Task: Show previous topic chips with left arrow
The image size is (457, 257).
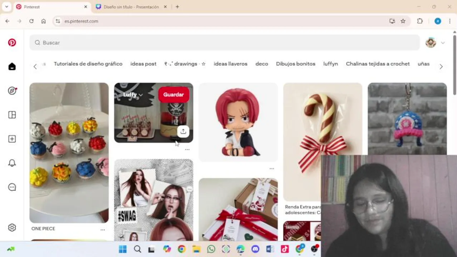Action: point(35,67)
